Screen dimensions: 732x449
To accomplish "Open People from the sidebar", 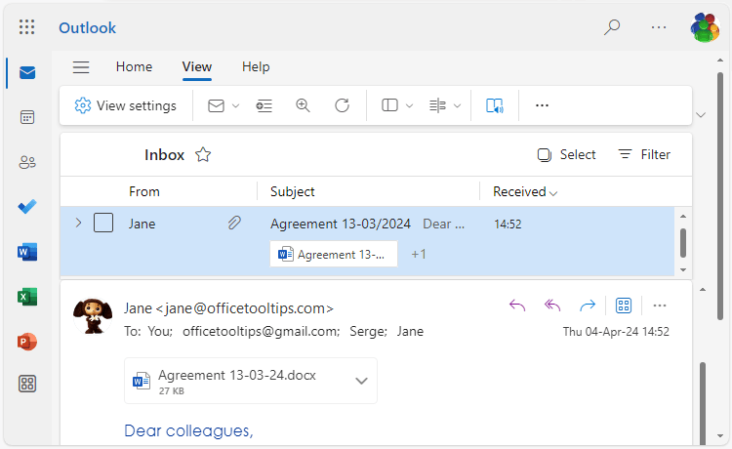I will [27, 162].
